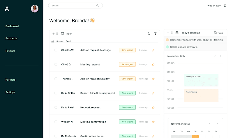Open Patients in the sidebar
The image size is (233, 138).
click(x=10, y=51)
